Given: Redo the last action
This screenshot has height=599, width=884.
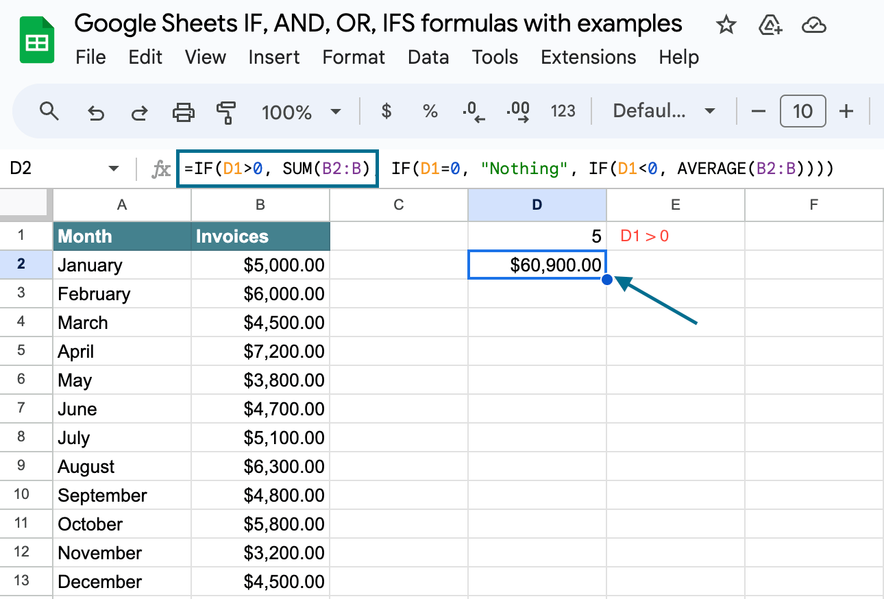Looking at the screenshot, I should 140,112.
